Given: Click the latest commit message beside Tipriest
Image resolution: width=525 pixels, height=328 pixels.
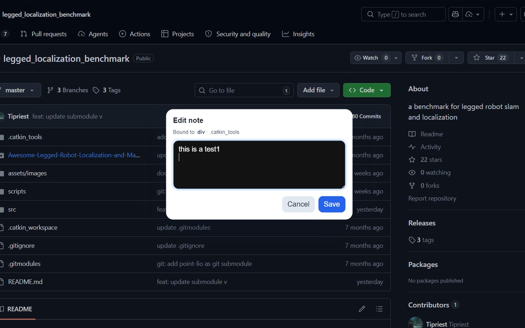Looking at the screenshot, I should coord(67,116).
